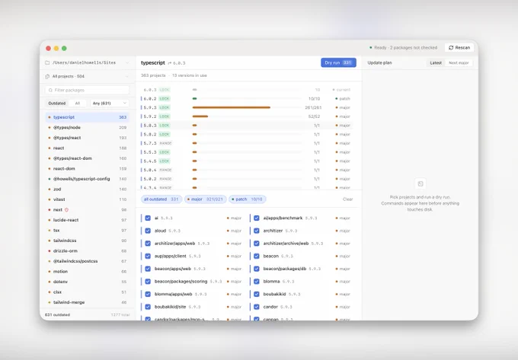The width and height of the screenshot is (518, 360).
Task: Click the 363 projects summary text
Action: coord(153,75)
